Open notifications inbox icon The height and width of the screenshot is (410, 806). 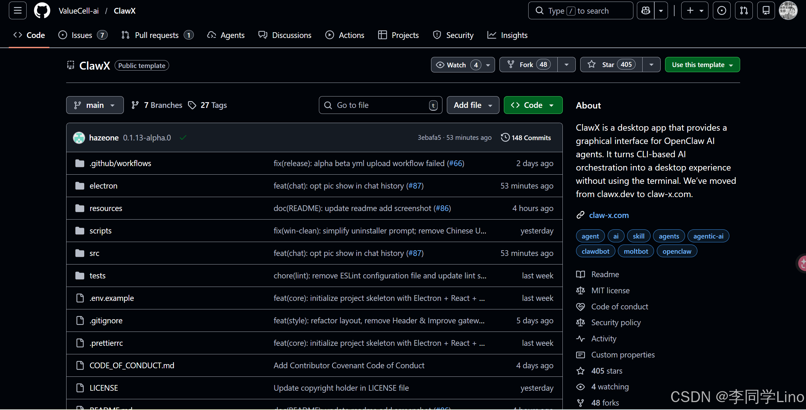(766, 11)
